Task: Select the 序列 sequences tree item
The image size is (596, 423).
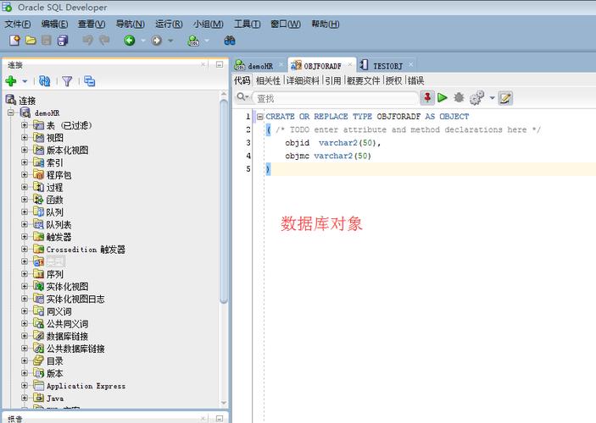Action: coord(55,274)
